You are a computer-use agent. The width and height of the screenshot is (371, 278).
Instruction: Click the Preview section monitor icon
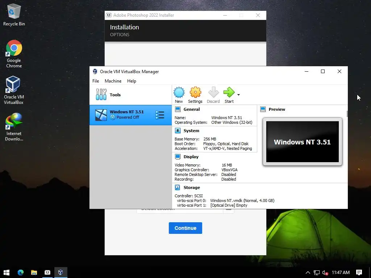point(263,109)
